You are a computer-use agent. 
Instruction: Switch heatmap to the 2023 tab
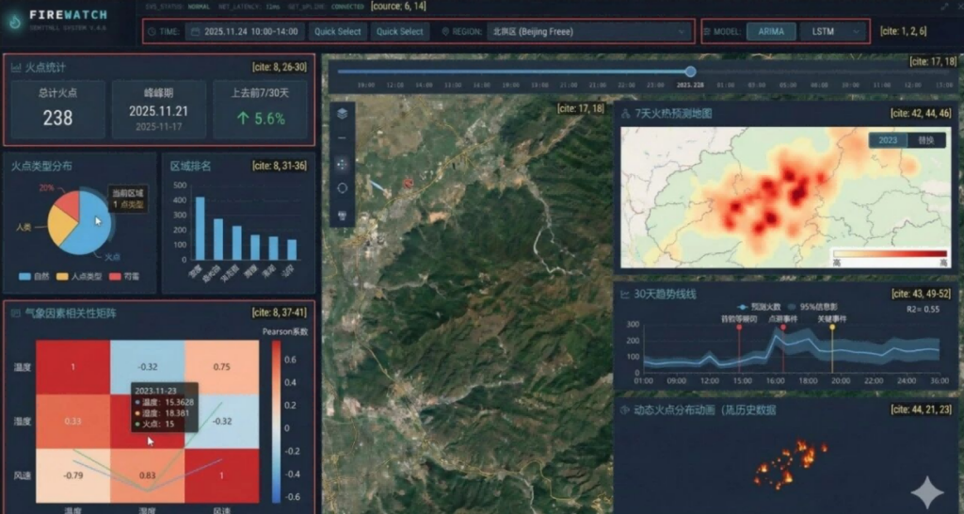pyautogui.click(x=888, y=140)
